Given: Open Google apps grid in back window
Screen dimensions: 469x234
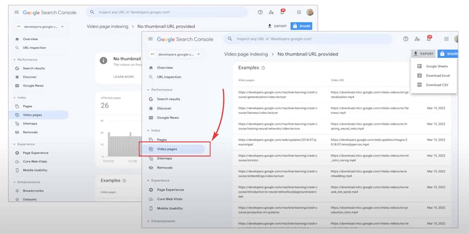Looking at the screenshot, I should [x=299, y=12].
